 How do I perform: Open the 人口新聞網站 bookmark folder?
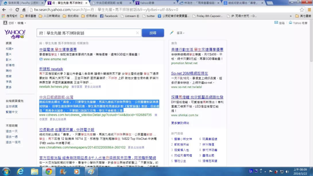tap(49, 16)
